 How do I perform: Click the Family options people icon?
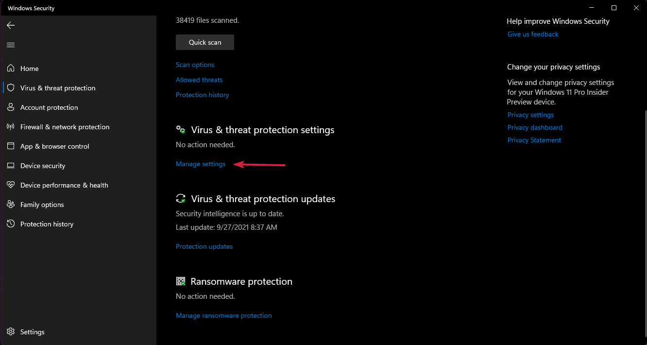tap(11, 205)
